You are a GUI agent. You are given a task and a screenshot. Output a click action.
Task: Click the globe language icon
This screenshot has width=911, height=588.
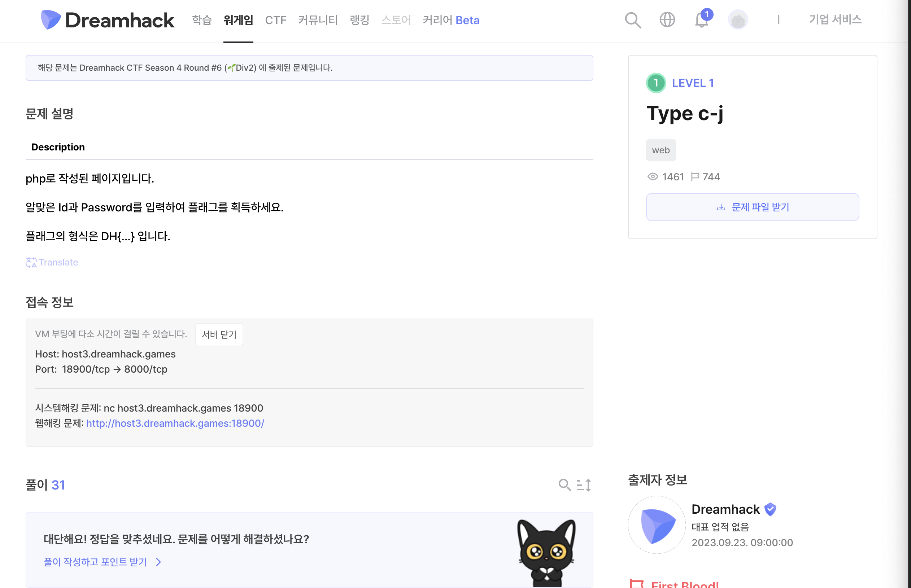tap(667, 20)
